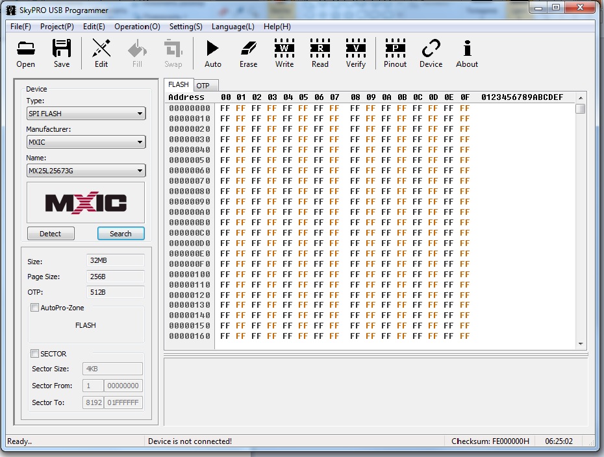Image resolution: width=604 pixels, height=457 pixels.
Task: Click the 0123456789ABCDEF ASCII column header
Action: click(x=522, y=97)
